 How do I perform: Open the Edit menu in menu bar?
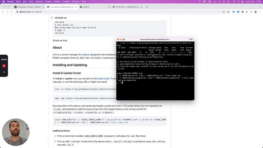(25, 2)
